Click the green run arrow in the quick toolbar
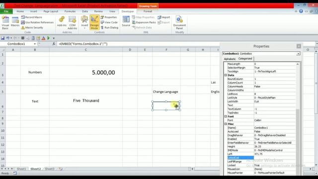Viewport: 318px width, 179px height. (49, 38)
